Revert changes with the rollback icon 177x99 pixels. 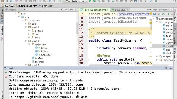126,1
